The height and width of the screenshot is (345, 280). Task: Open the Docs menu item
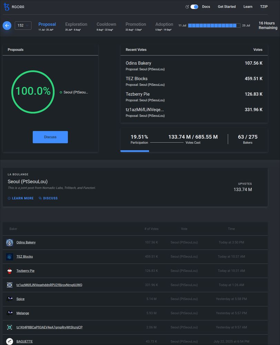pos(206,7)
